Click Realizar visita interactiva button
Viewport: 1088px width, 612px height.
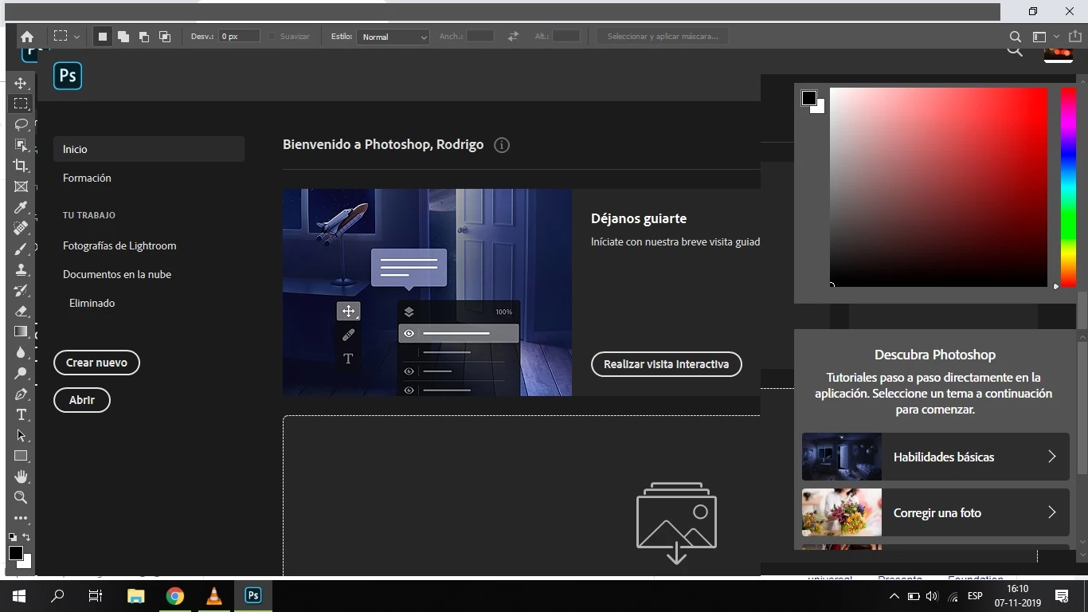point(666,364)
